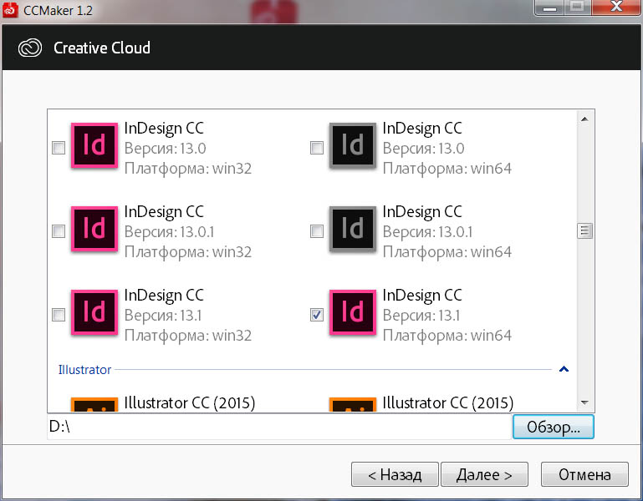Enable InDesign CC 13.0 win32 checkbox
Image resolution: width=643 pixels, height=501 pixels.
(x=59, y=148)
